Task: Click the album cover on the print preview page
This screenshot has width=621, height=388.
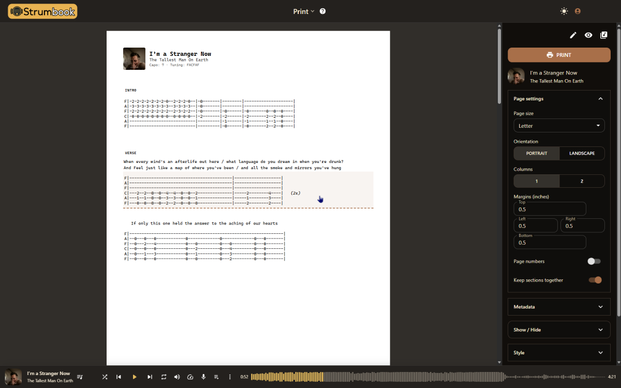Action: [134, 58]
